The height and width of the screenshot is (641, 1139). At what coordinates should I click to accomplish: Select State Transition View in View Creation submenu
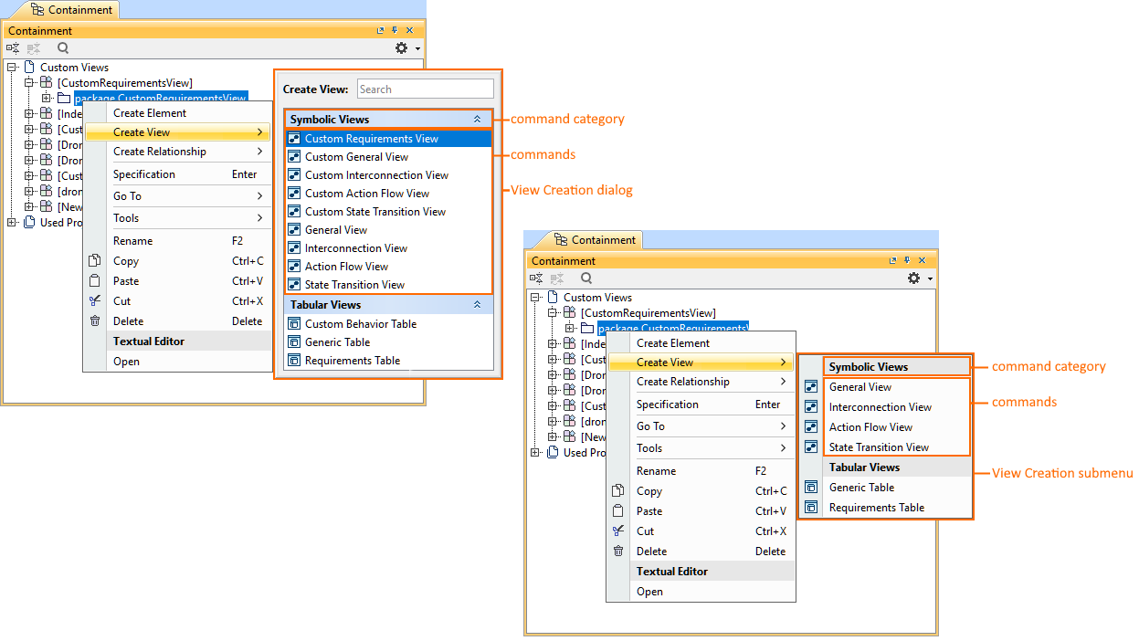point(879,447)
